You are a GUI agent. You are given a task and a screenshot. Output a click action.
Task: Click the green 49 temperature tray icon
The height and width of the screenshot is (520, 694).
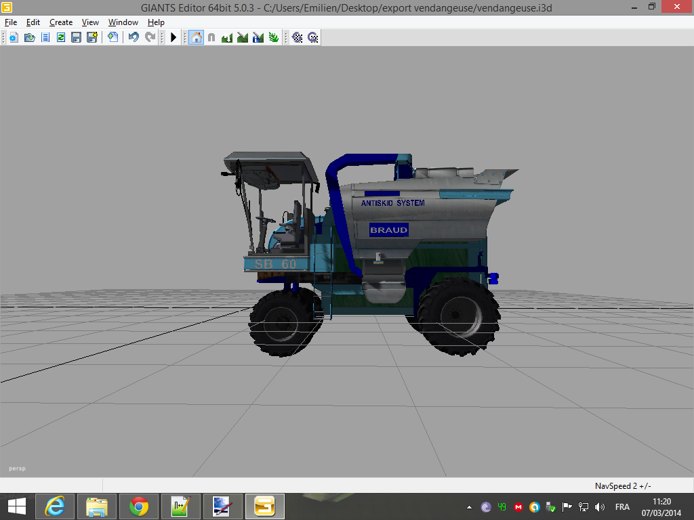(x=502, y=507)
